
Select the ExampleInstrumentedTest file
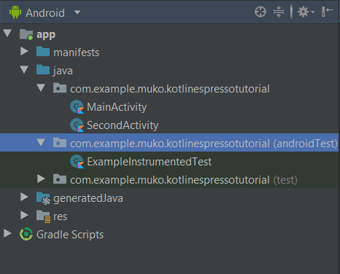point(149,162)
